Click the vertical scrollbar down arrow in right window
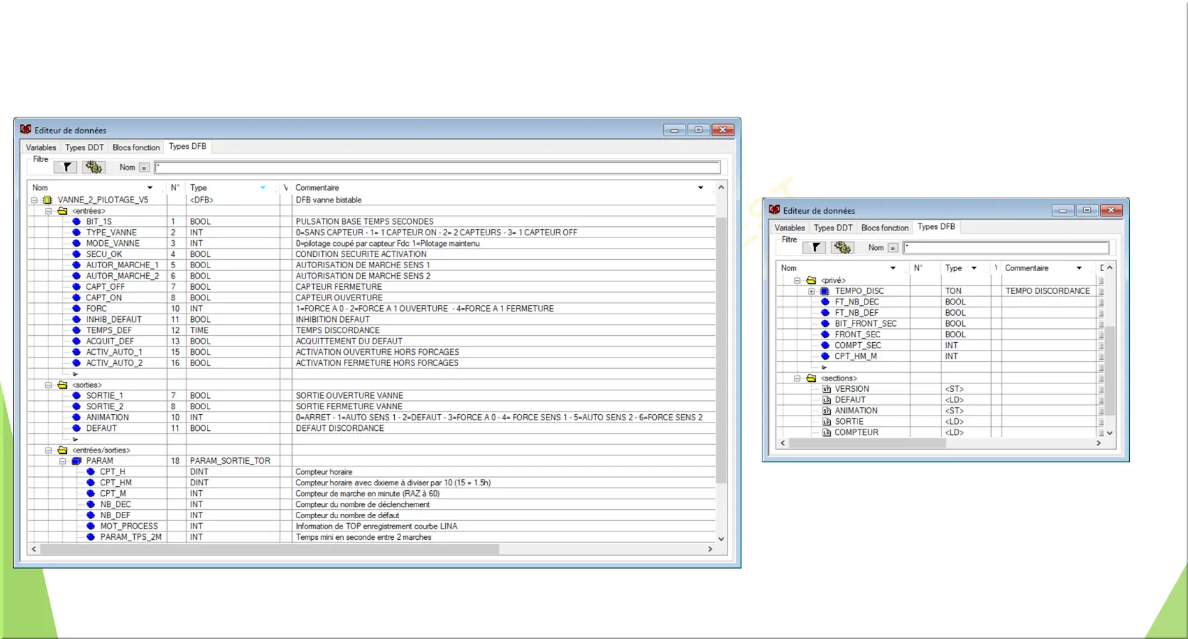1188x639 pixels. pyautogui.click(x=1110, y=433)
